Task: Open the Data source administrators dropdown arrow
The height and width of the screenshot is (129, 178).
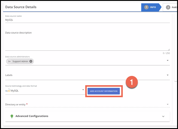Action: [167, 61]
